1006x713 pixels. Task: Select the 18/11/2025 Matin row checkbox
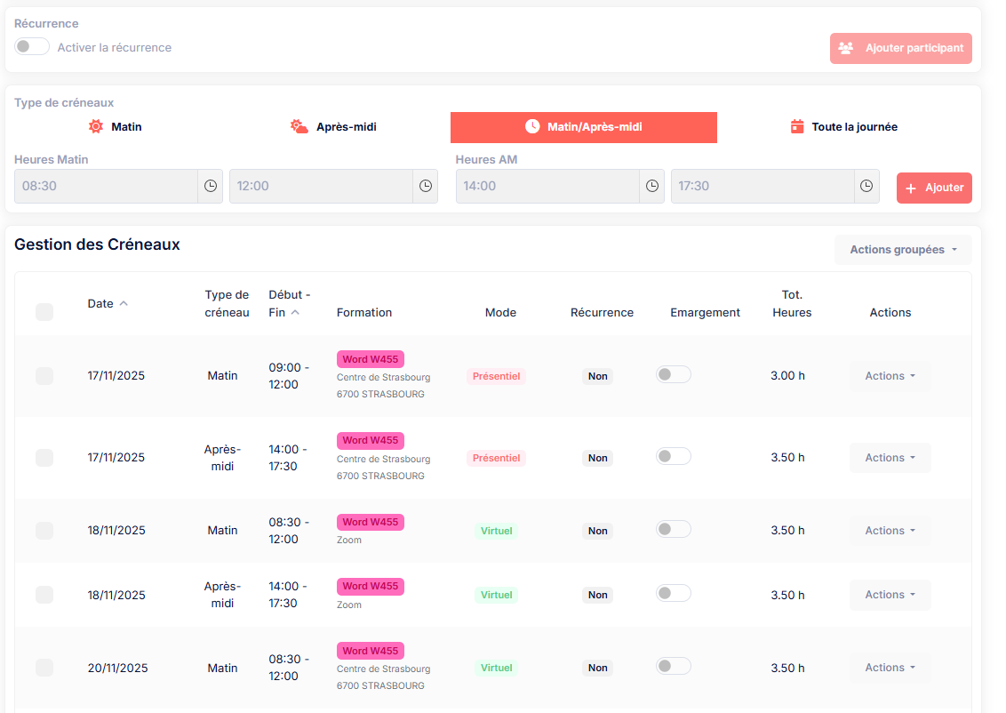click(44, 531)
